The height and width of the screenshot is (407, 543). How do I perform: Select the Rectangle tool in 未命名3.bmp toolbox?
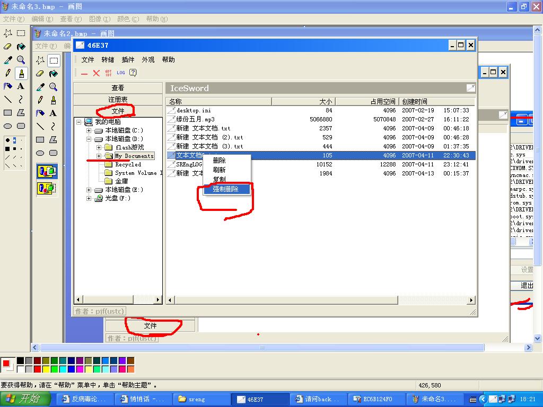tap(7, 112)
